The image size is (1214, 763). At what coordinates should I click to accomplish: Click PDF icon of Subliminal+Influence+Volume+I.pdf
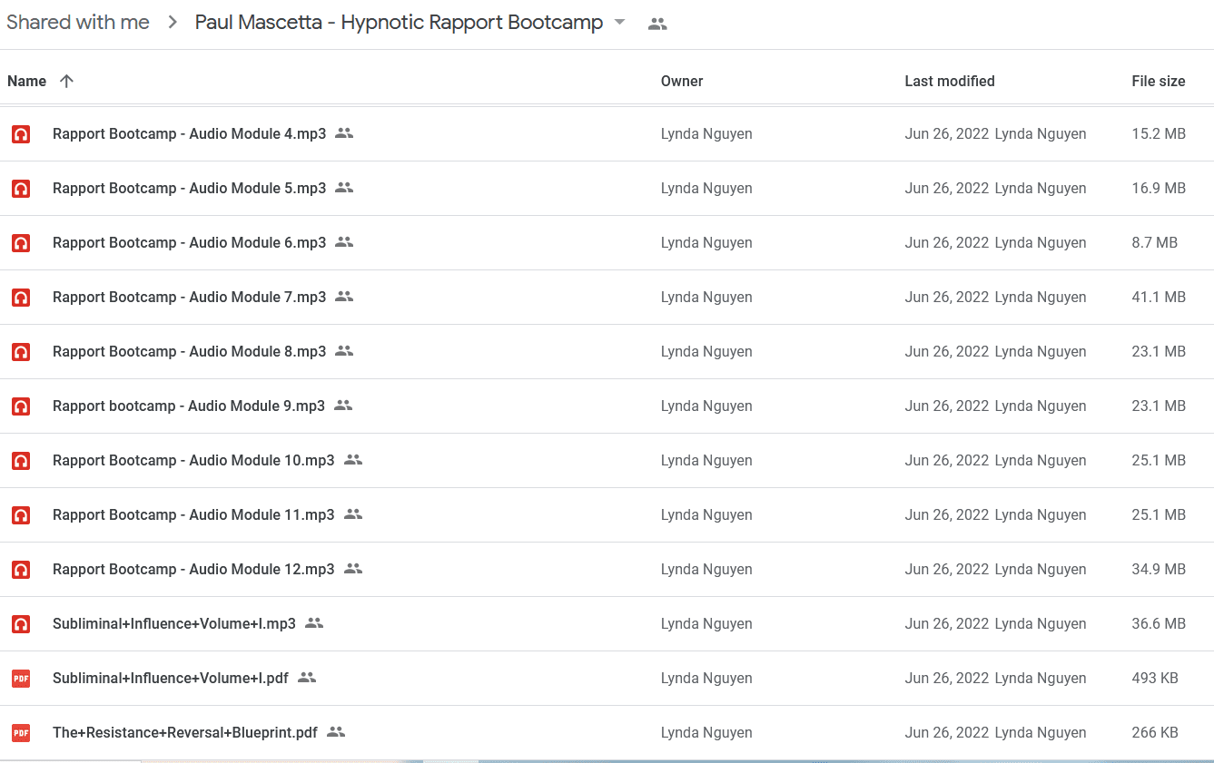pos(21,679)
